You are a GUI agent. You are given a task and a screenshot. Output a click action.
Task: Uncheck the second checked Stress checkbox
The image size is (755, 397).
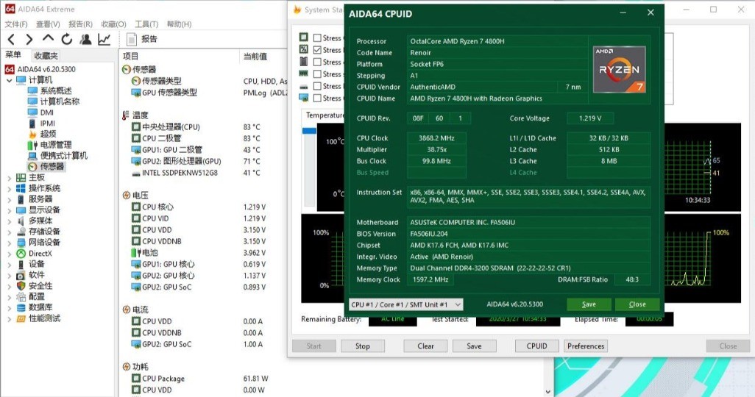tap(317, 50)
